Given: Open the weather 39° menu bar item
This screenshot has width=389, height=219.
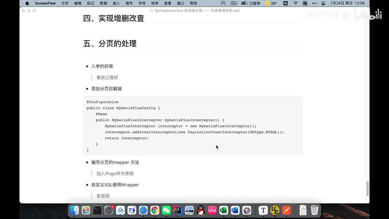Looking at the screenshot, I should pyautogui.click(x=271, y=3).
